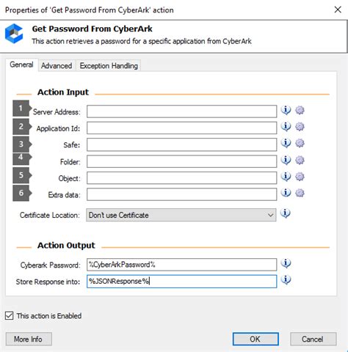The image size is (348, 352).
Task: Select the Cyberark Password output field
Action: 182,265
